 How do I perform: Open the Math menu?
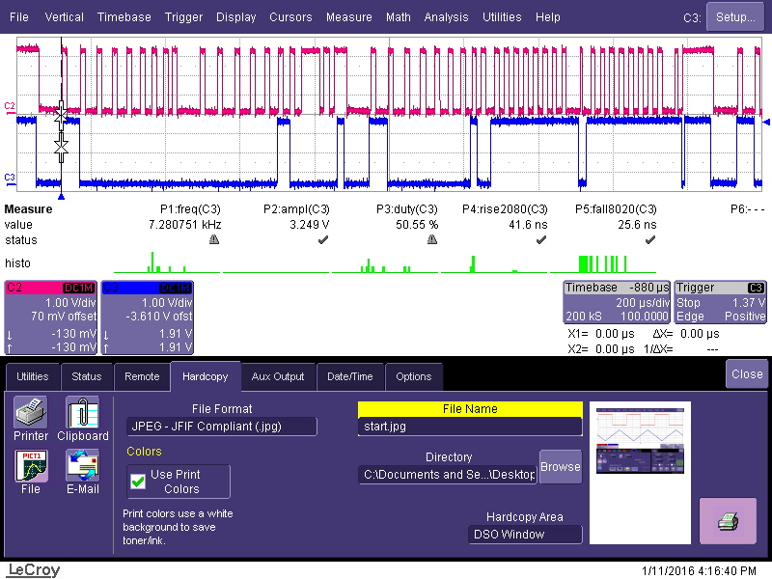(x=399, y=17)
